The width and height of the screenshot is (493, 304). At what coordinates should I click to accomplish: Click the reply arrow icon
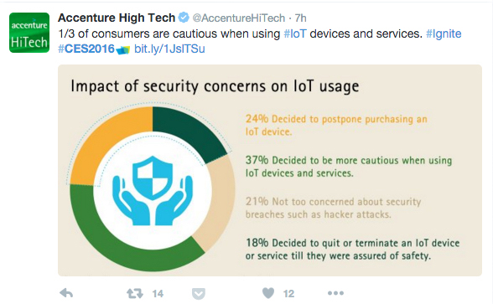click(66, 293)
